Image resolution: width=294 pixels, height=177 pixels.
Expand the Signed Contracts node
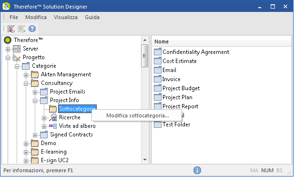pyautogui.click(x=35, y=135)
